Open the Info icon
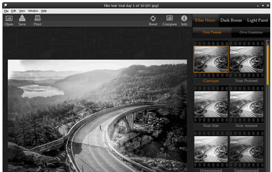Screen dimensions: 272x172 184,19
